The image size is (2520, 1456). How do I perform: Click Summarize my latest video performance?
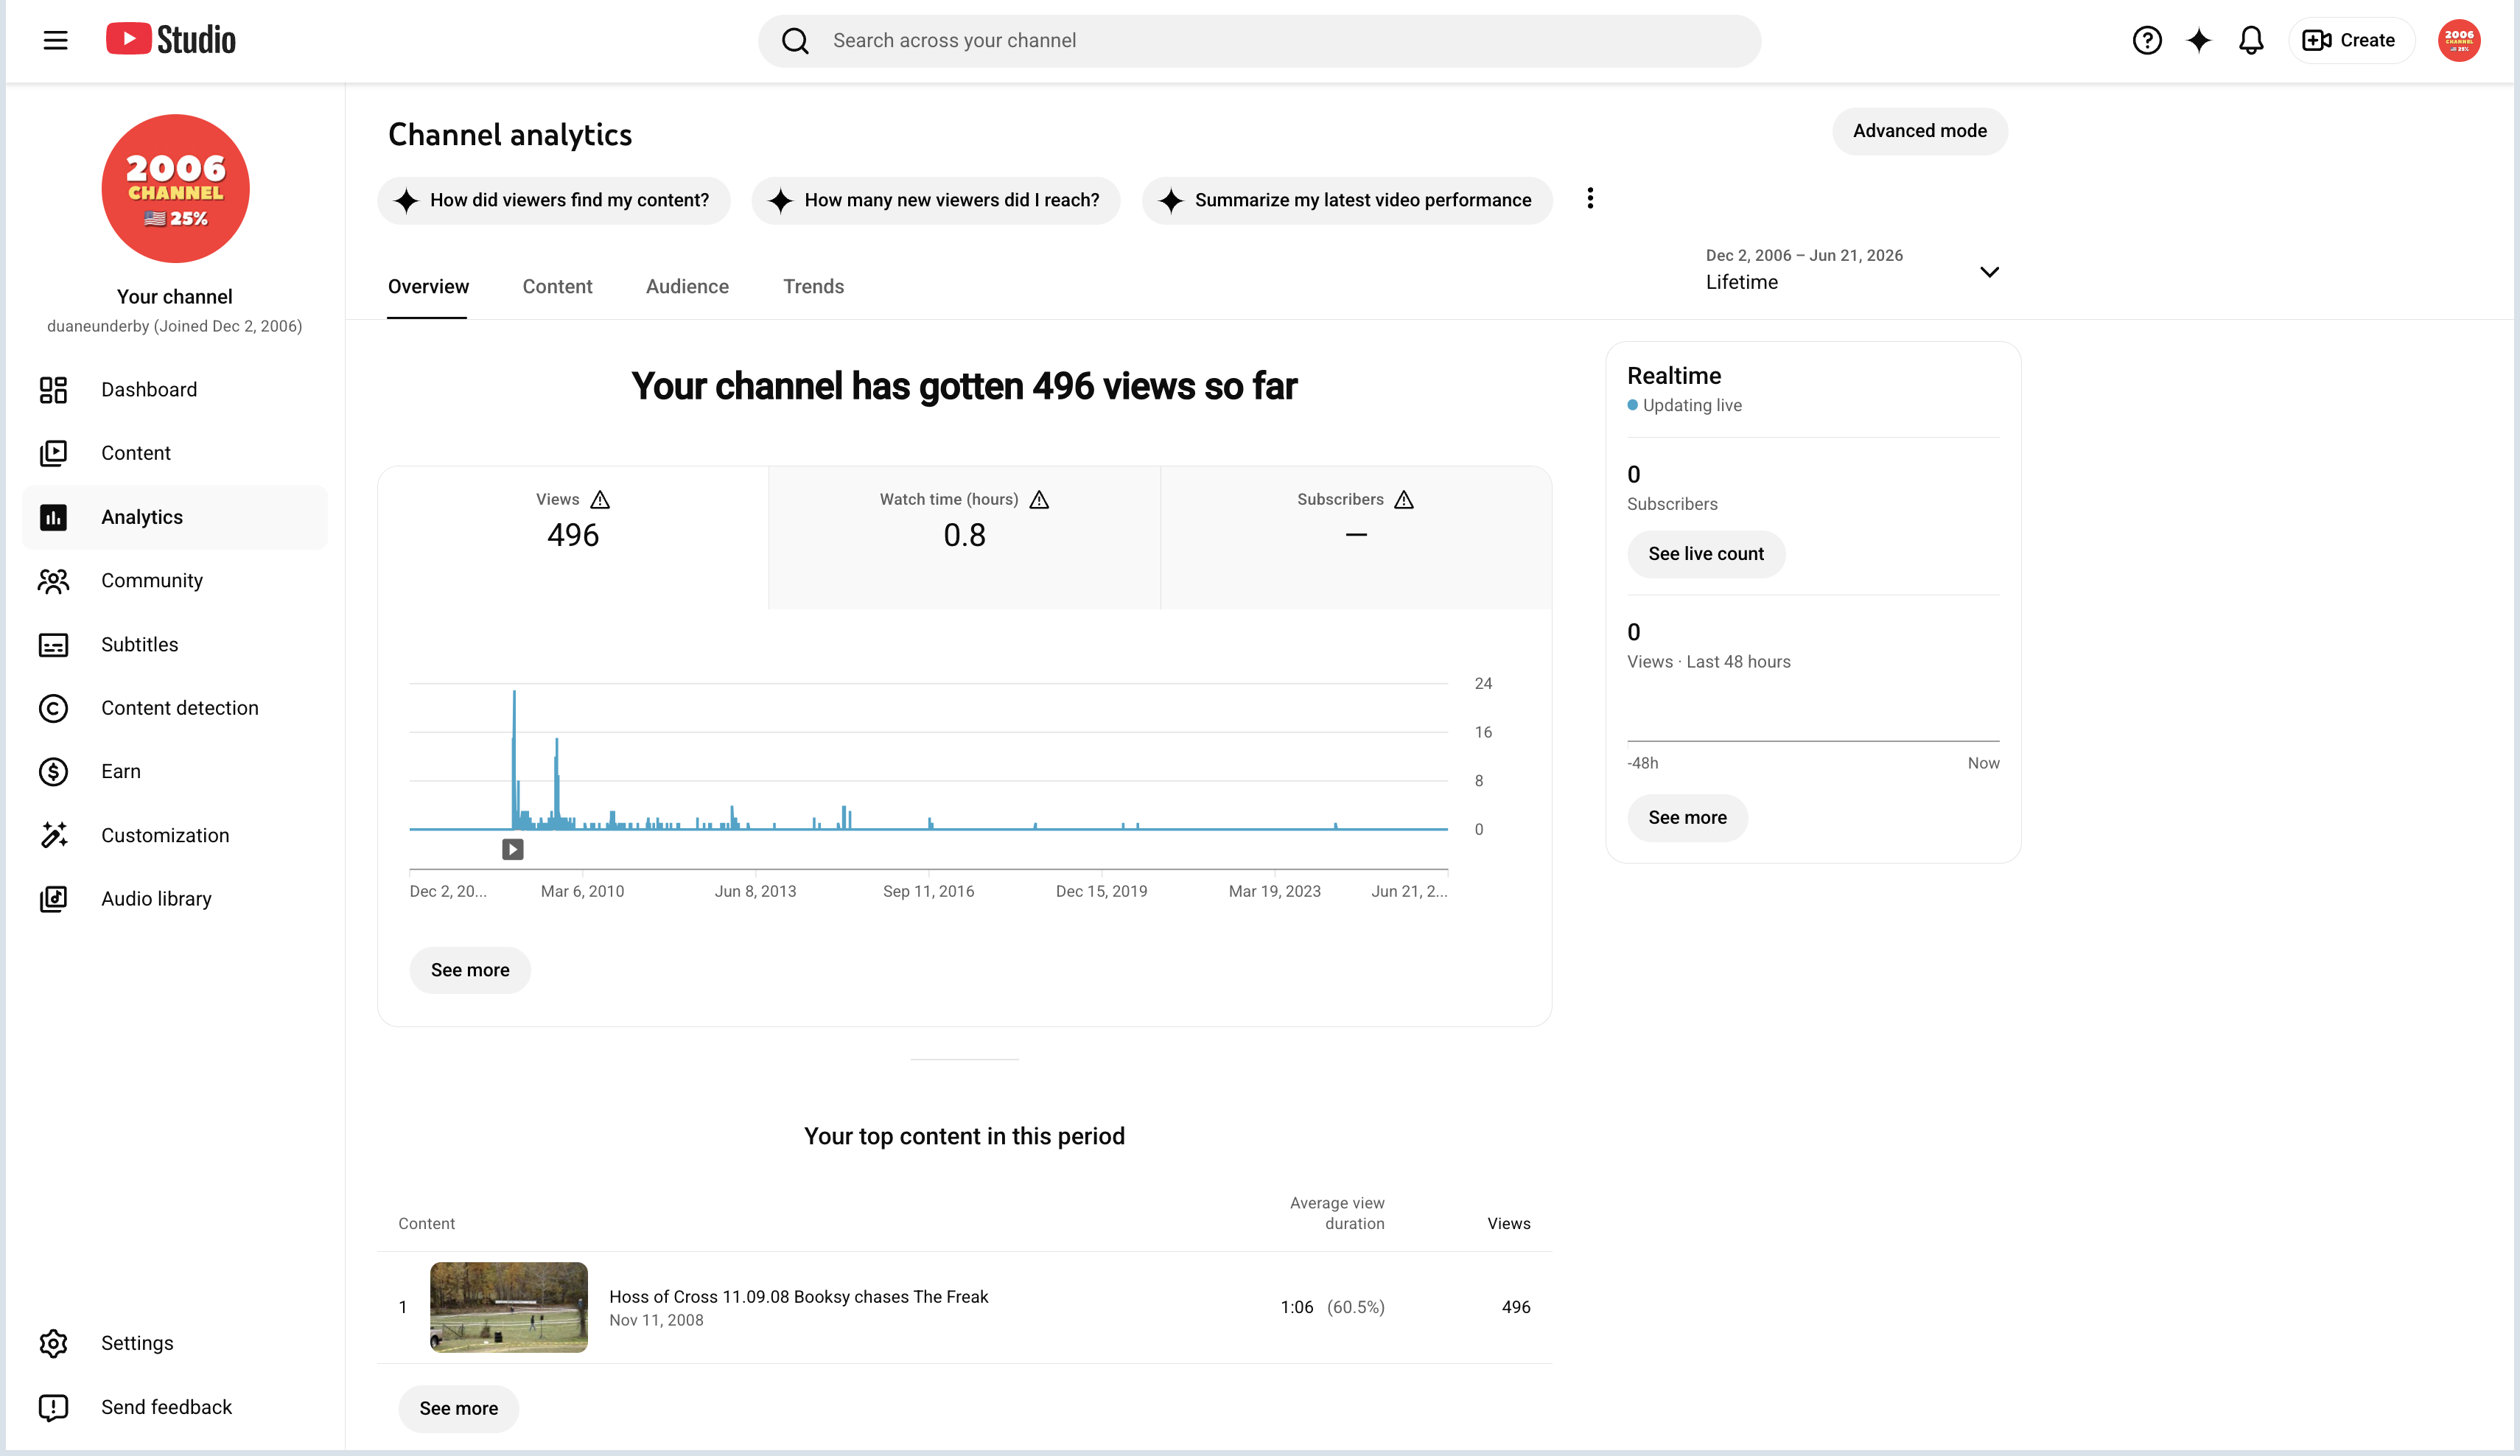tap(1347, 200)
